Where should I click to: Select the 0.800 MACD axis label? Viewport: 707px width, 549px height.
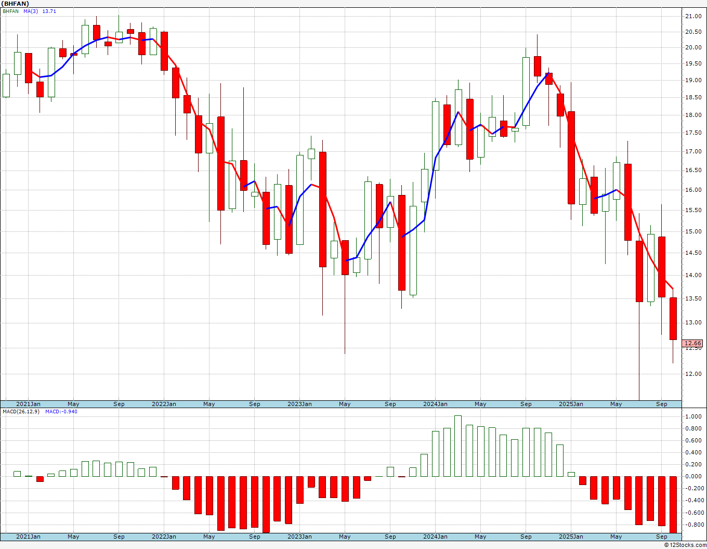tap(693, 429)
